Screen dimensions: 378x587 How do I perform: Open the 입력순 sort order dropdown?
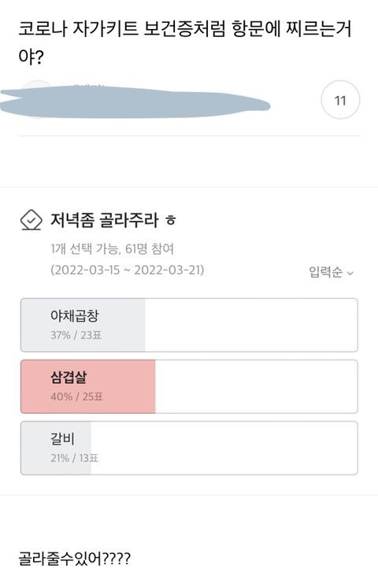coord(332,271)
